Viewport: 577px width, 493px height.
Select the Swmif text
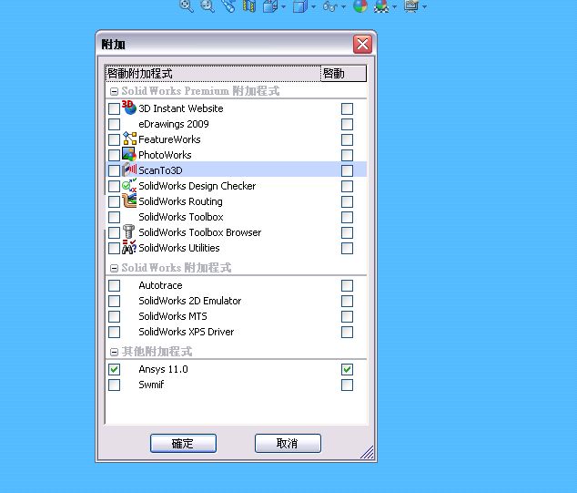point(151,385)
